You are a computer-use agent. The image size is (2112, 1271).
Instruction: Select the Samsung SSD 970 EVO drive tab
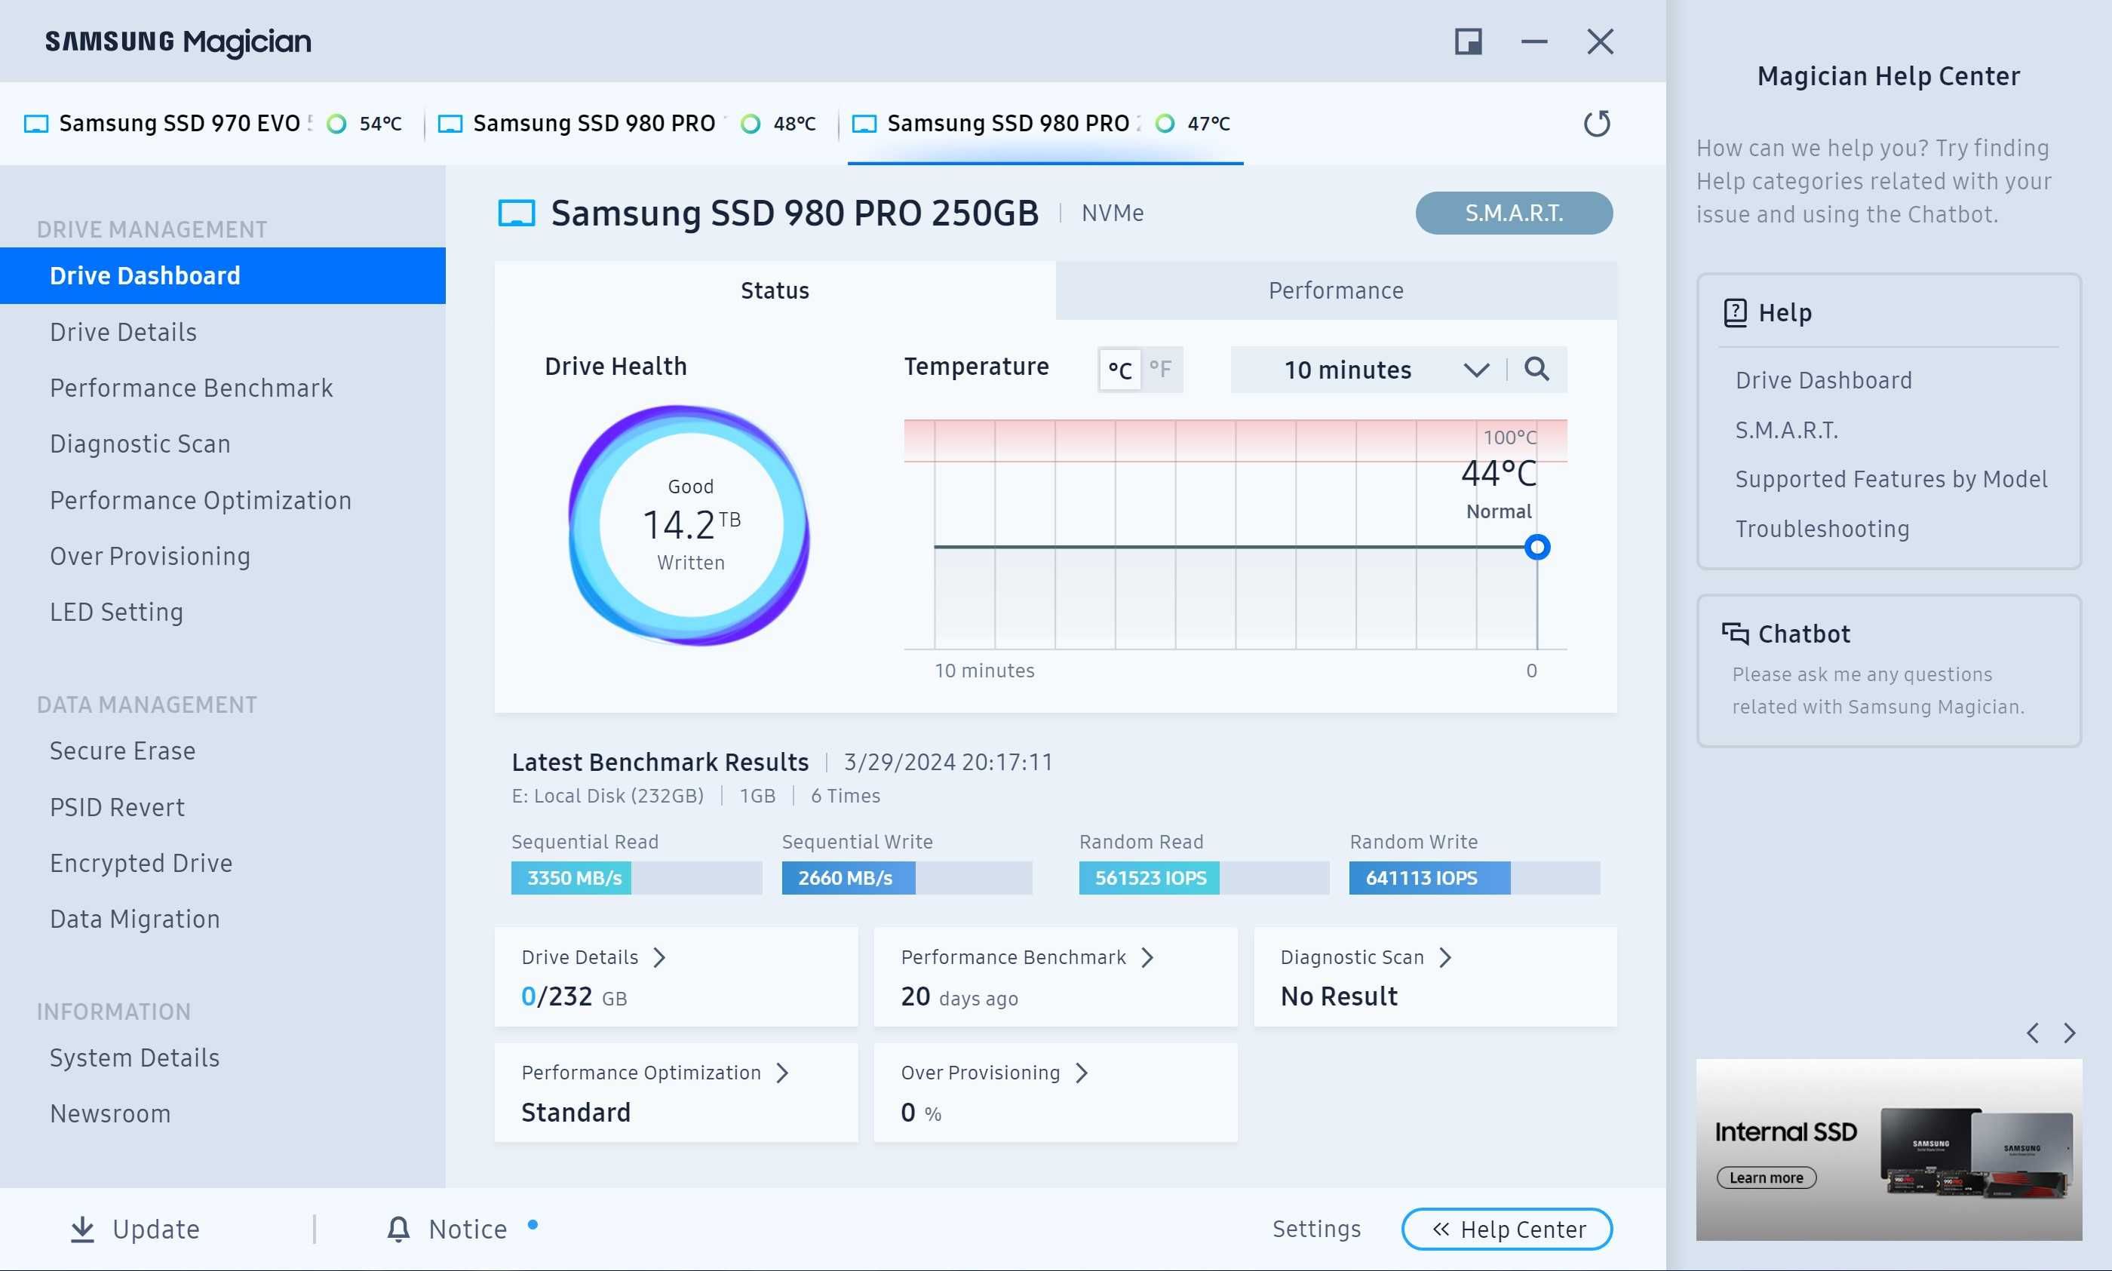[x=213, y=124]
